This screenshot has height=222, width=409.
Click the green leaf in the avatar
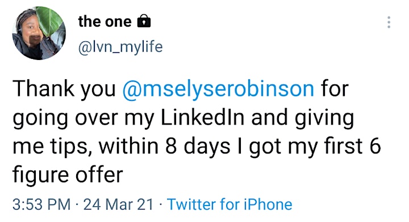pyautogui.click(x=49, y=22)
